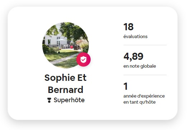Open the "évaluations" label
The height and width of the screenshot is (130, 187).
coord(135,36)
